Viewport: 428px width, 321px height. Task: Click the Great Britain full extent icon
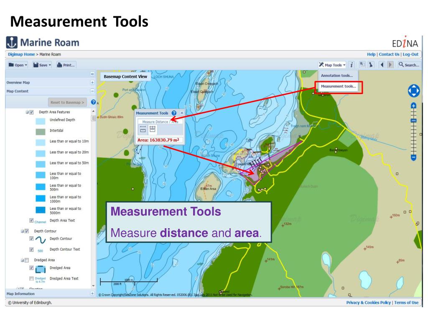(371, 65)
